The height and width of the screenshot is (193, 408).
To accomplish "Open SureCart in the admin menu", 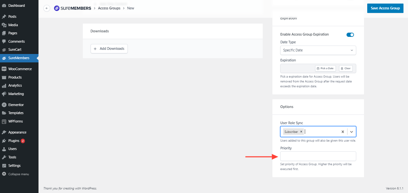I will pyautogui.click(x=15, y=50).
